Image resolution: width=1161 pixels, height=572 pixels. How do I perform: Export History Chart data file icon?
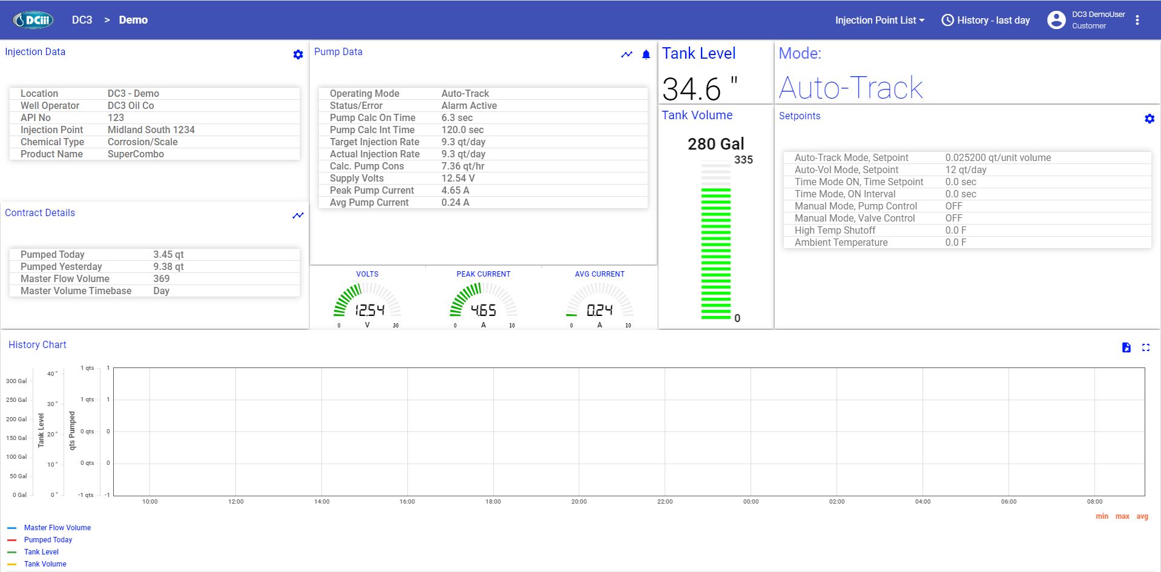tap(1126, 347)
